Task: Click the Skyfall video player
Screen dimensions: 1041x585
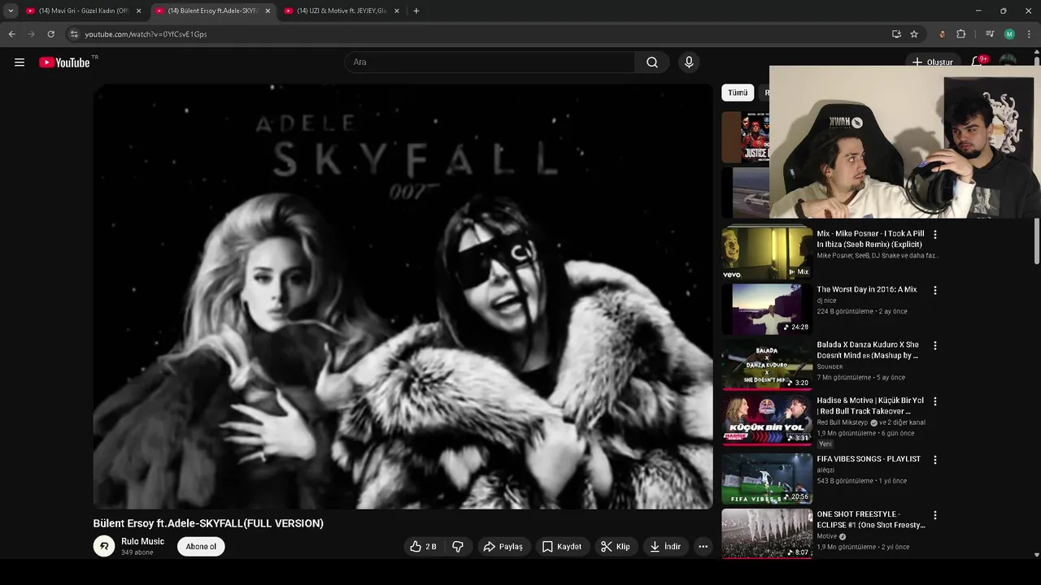Action: pos(403,297)
